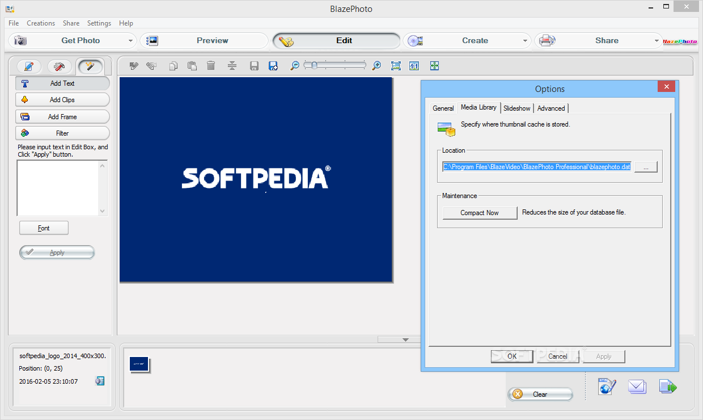Select the Softpedia logo thumbnail in strip
Screen dimensions: 703x420
(139, 364)
